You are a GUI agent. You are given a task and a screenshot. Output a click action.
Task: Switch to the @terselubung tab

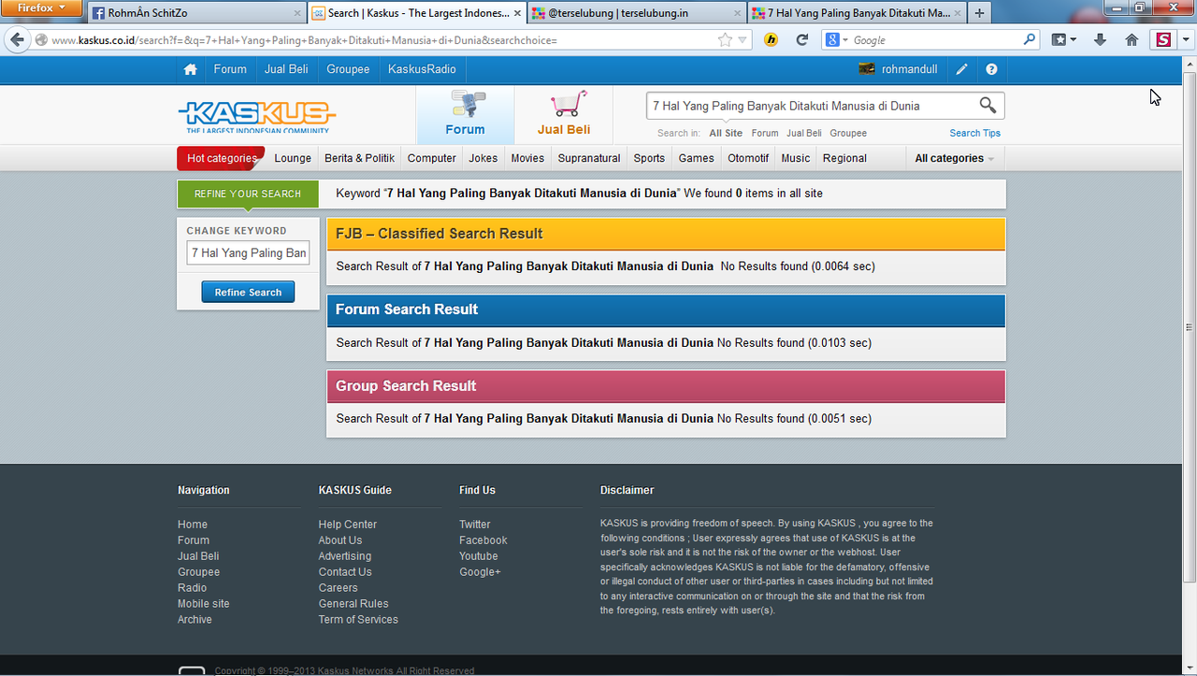click(x=637, y=13)
